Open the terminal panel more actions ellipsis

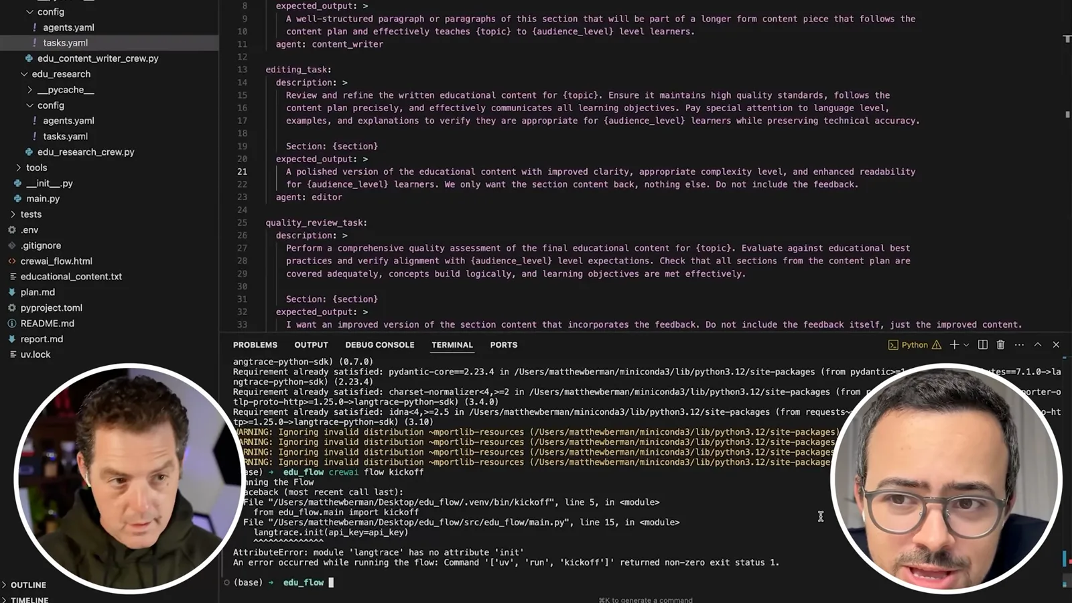pos(1019,344)
